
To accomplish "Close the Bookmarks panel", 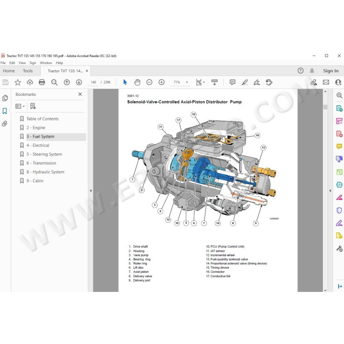I will point(80,94).
